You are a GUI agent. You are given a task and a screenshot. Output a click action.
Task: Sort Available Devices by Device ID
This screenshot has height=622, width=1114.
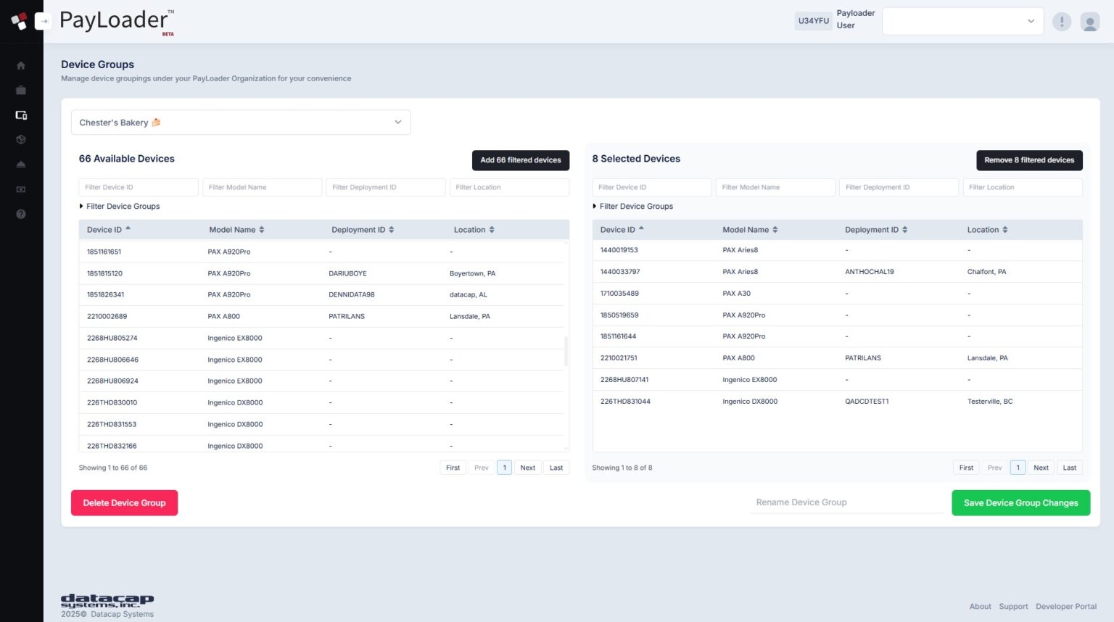coord(109,230)
